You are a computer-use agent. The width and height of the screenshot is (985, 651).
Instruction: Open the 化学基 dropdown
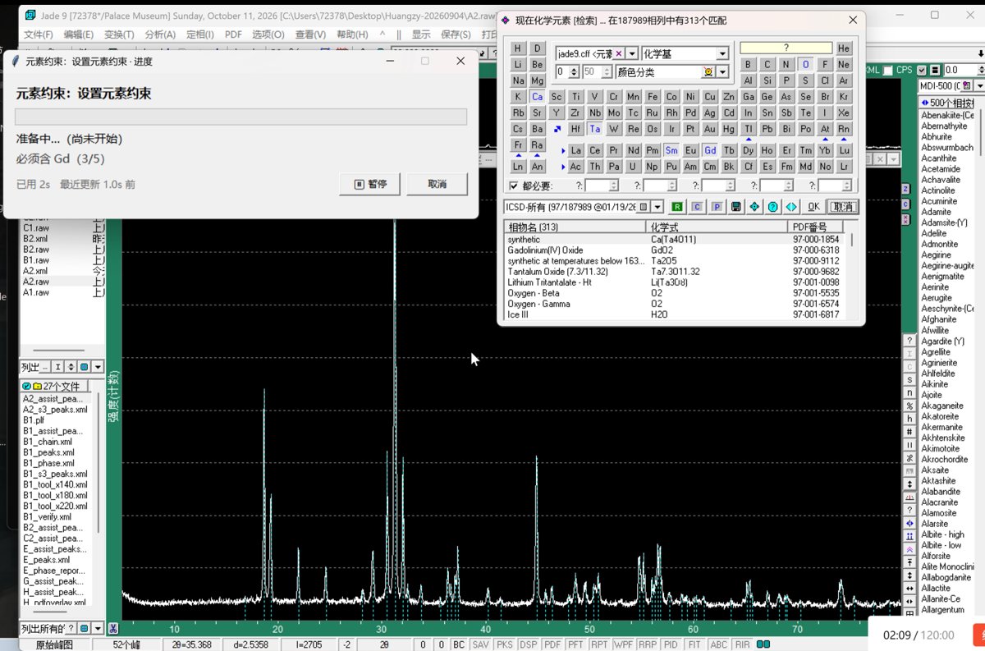(722, 54)
